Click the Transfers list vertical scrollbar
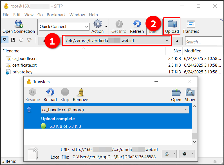This screenshot has width=224, height=165. [x=194, y=136]
